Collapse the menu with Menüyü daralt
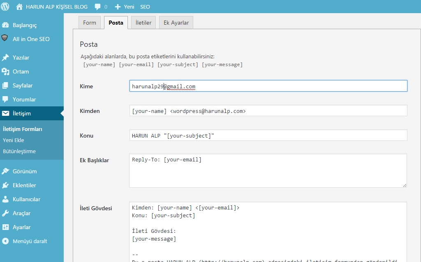 (x=30, y=241)
